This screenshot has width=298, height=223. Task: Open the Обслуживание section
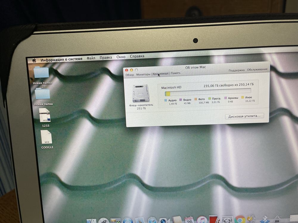tap(257, 69)
